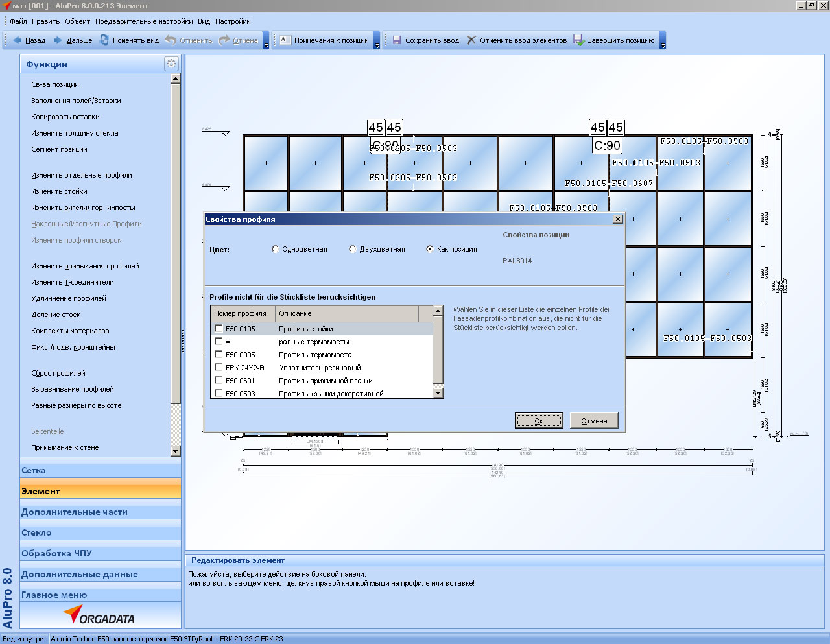Check the F50.0105 profile checkbox
This screenshot has height=644, width=830.
(x=219, y=329)
